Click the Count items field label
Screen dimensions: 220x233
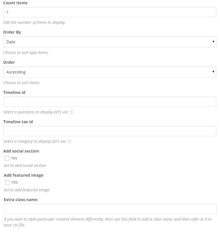tap(15, 3)
